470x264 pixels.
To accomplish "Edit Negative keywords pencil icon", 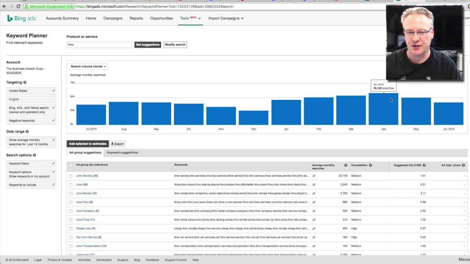I will coord(53,120).
